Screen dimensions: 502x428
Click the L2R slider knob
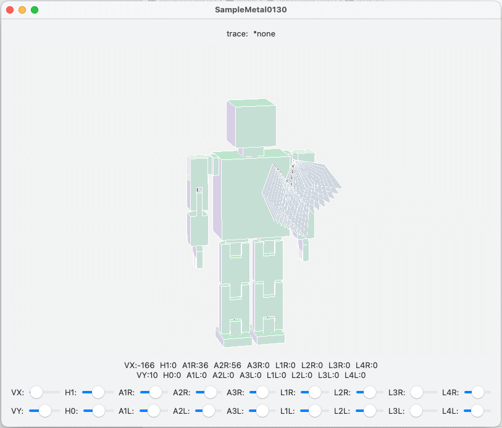pyautogui.click(x=370, y=392)
